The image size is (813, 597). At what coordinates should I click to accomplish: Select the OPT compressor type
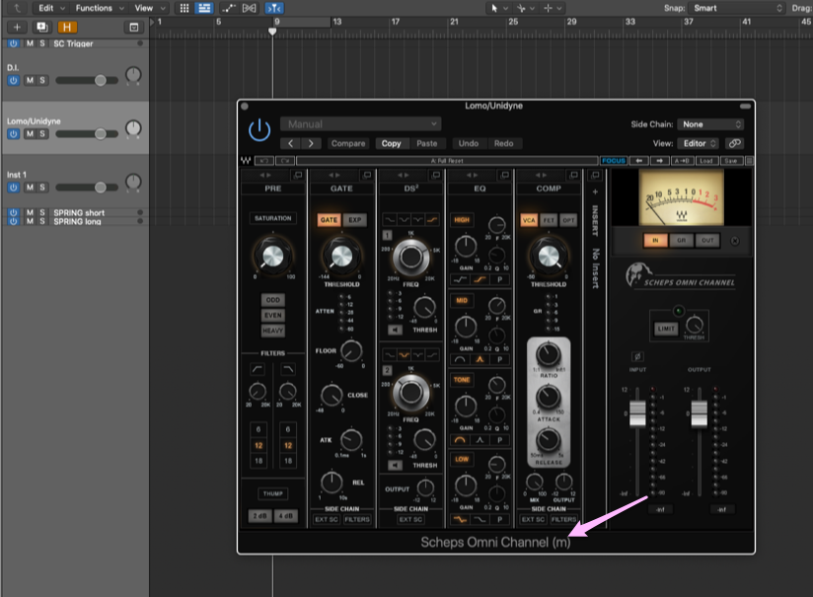pos(568,220)
